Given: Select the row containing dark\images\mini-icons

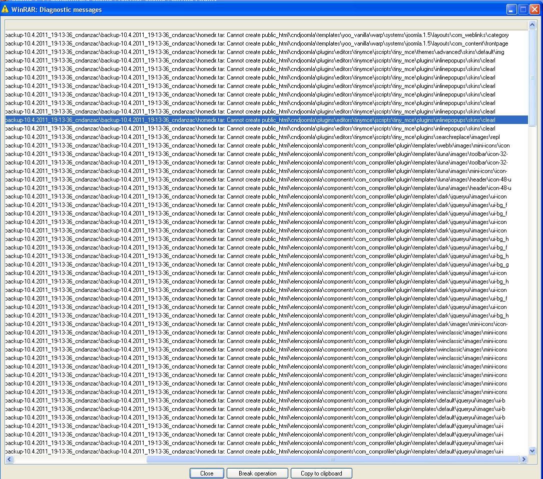Looking at the screenshot, I should click(x=266, y=324).
